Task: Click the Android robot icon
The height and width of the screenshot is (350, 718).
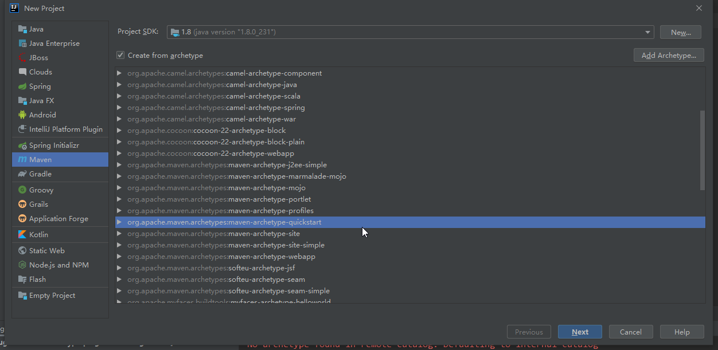Action: pyautogui.click(x=22, y=115)
